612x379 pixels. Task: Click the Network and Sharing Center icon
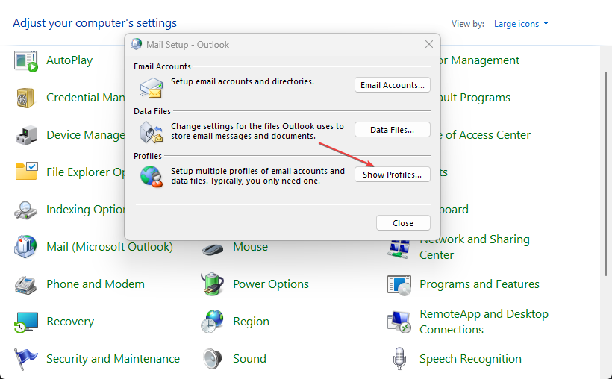click(399, 249)
